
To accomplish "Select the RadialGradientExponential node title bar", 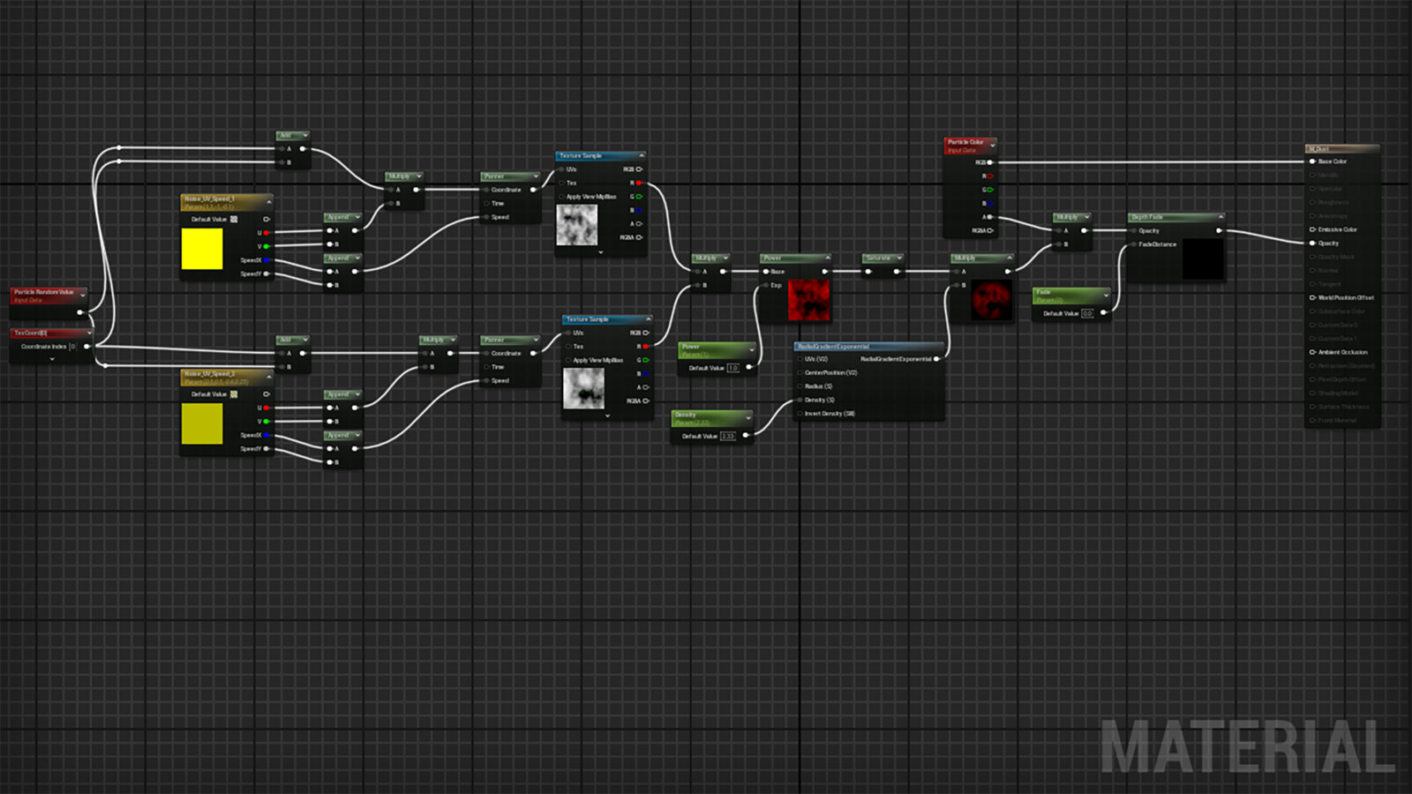I will point(868,347).
